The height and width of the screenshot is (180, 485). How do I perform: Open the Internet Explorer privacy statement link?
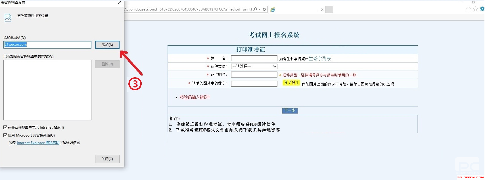(38, 143)
